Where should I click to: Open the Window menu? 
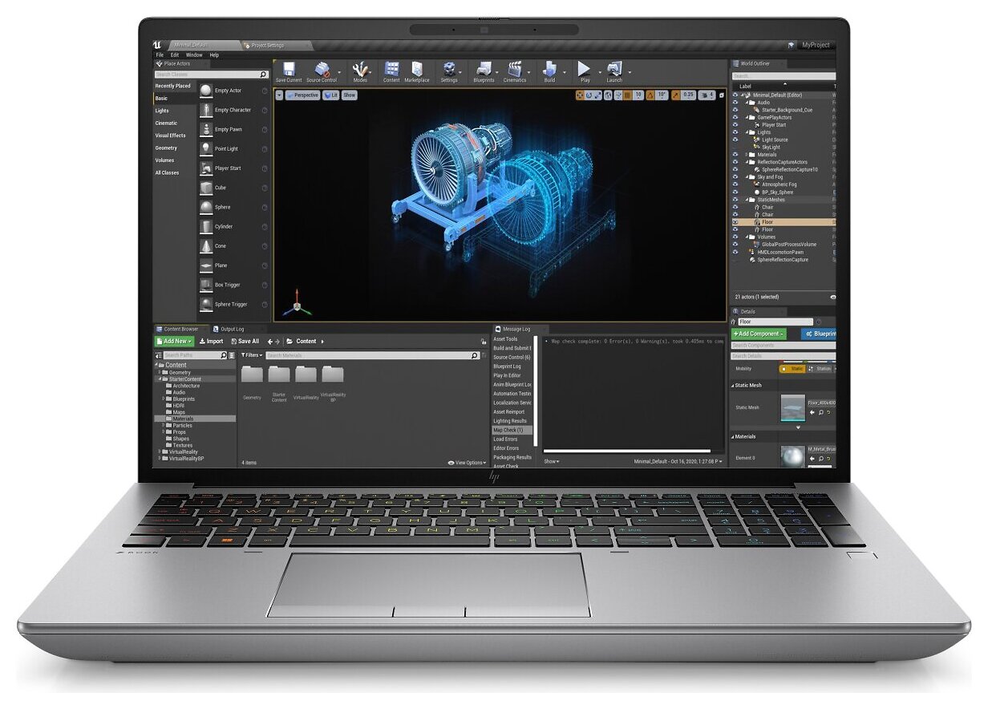(x=194, y=55)
